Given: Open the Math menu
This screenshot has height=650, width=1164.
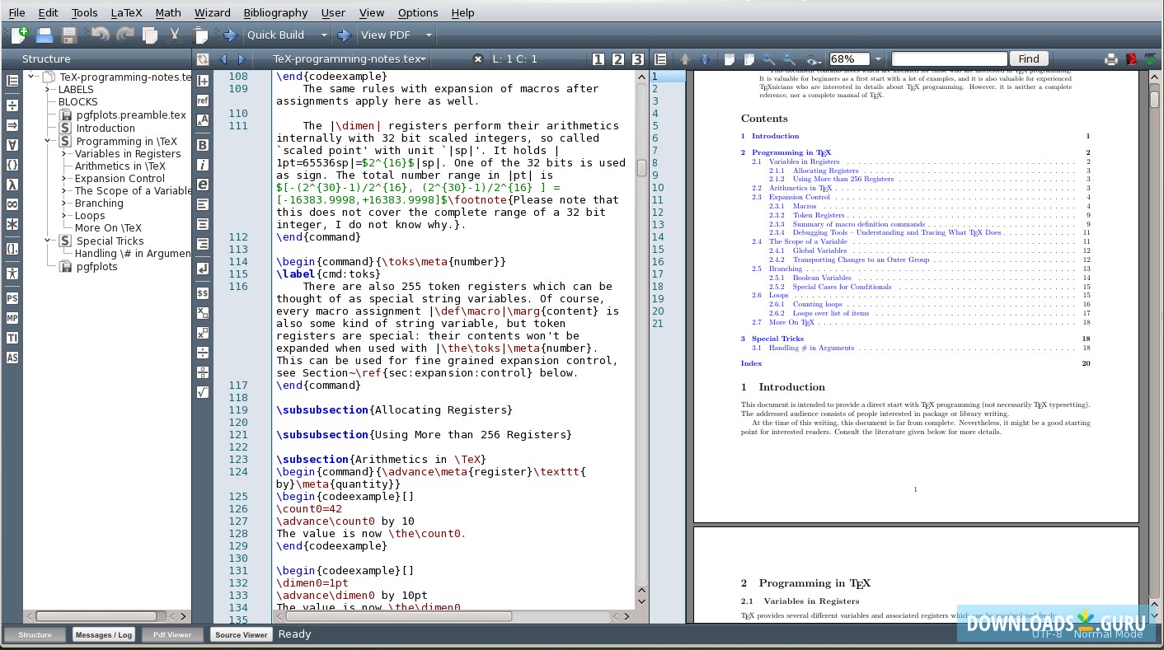Looking at the screenshot, I should point(168,12).
